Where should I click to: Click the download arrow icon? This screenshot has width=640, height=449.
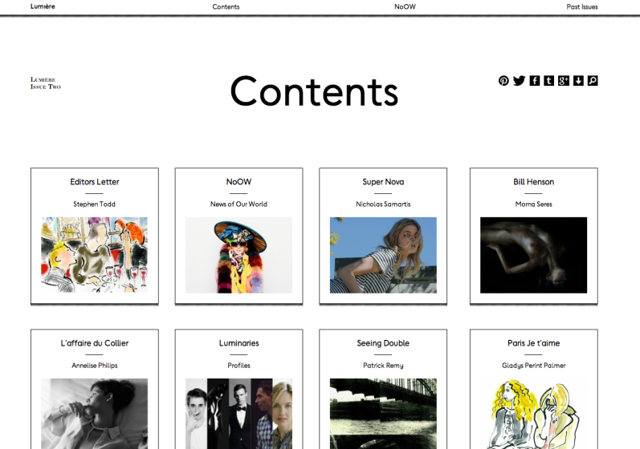578,80
